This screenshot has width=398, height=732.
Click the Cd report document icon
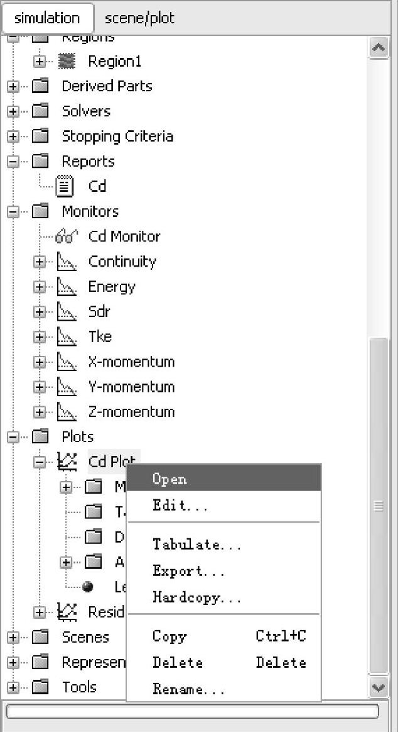65,186
